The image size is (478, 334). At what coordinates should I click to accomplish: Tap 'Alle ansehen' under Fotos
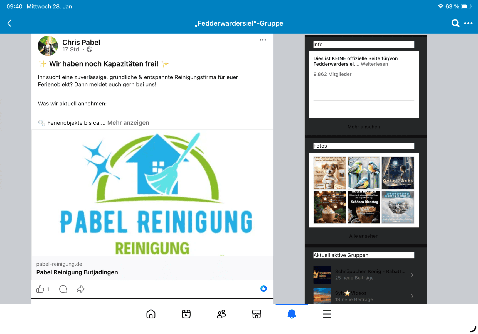pos(364,236)
